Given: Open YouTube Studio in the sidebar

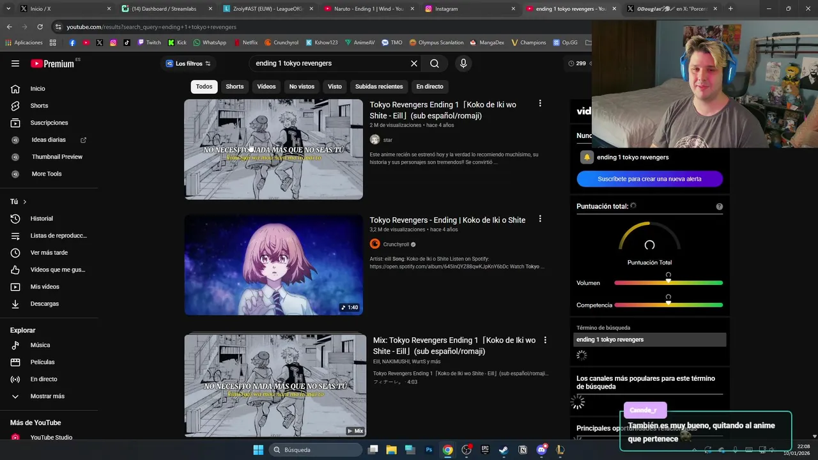Looking at the screenshot, I should coord(51,438).
